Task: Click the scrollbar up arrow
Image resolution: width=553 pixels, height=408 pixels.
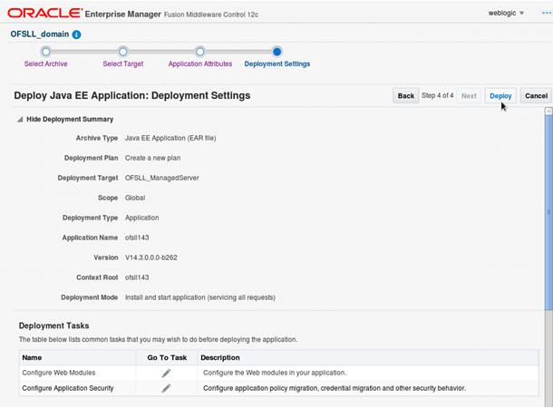Action: 548,112
